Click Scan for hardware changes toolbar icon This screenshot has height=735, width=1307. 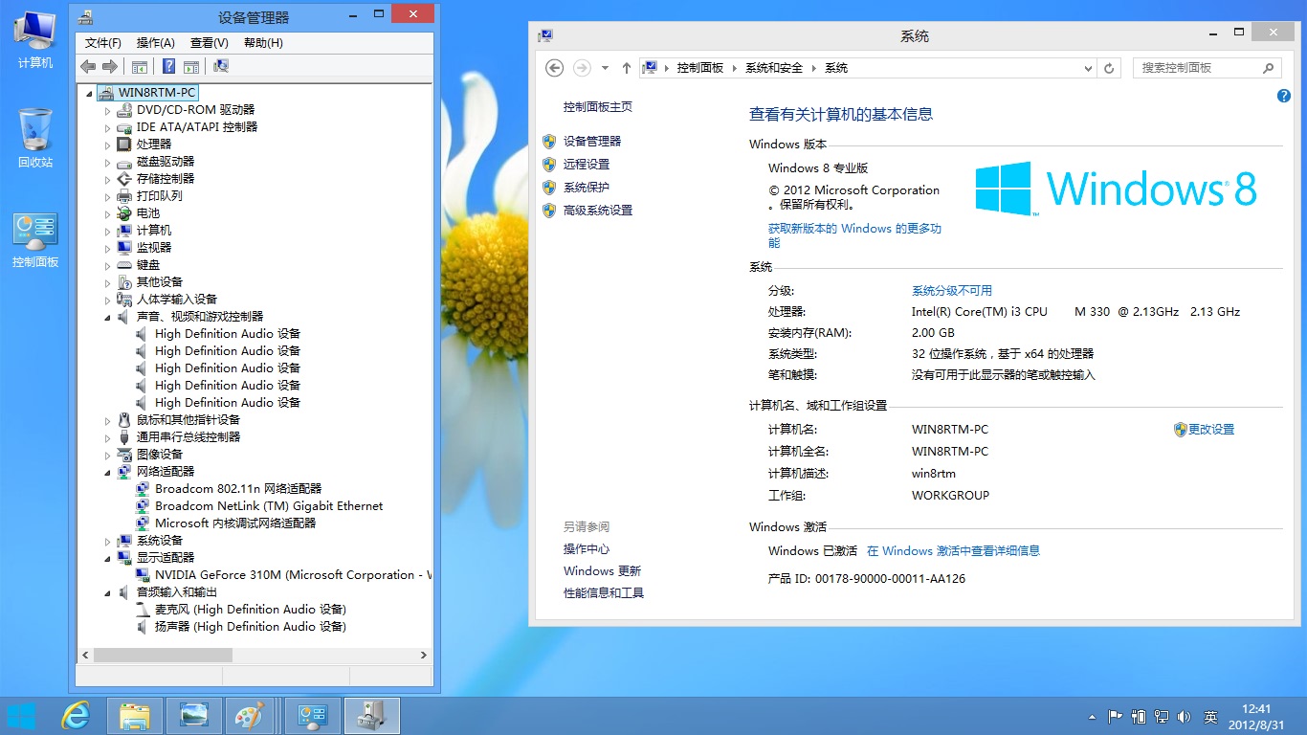[x=221, y=66]
